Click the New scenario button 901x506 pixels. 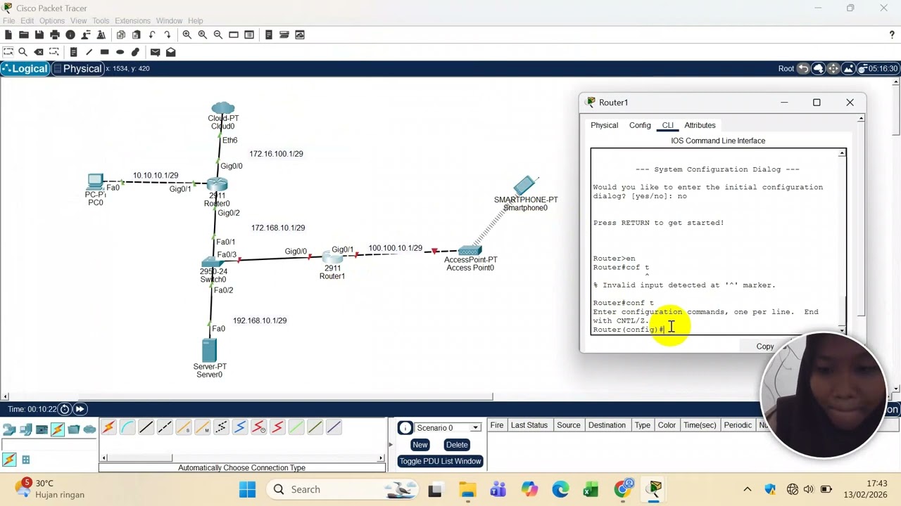coord(420,445)
